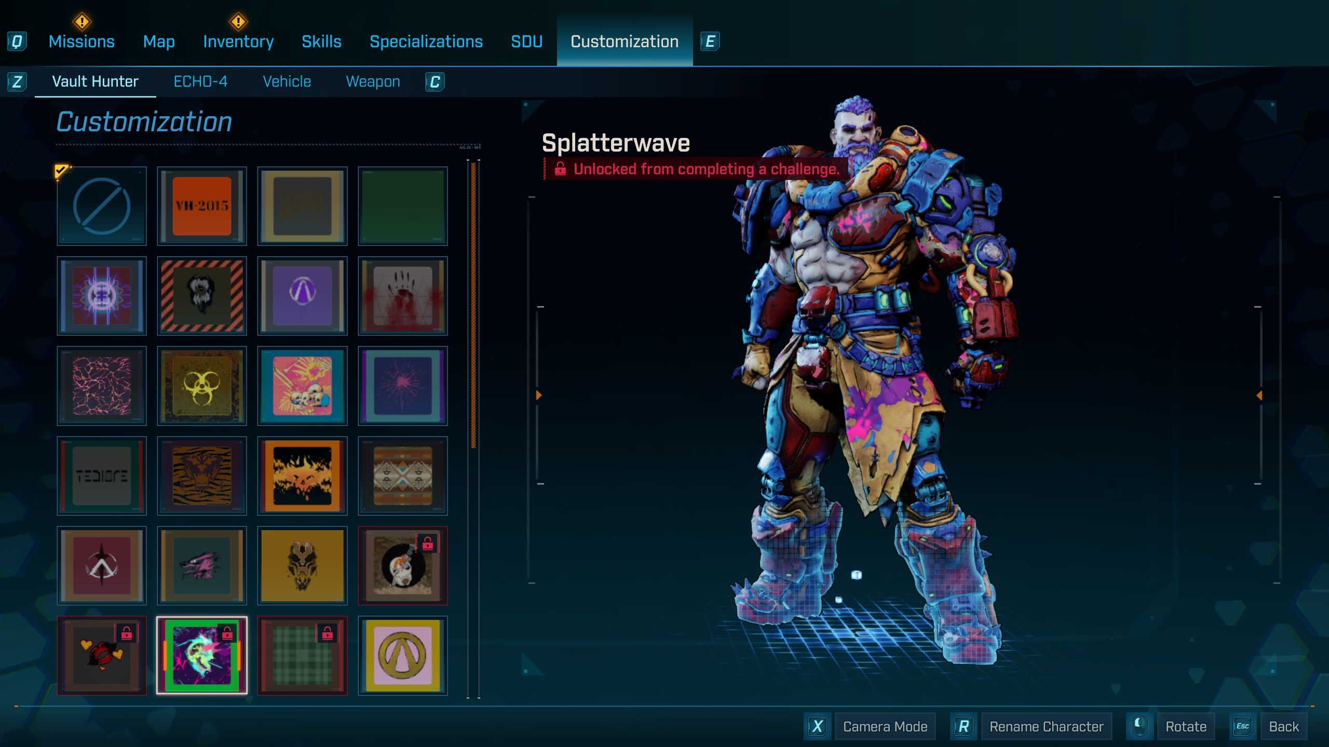Pick the pink wolf head skin

tap(202, 565)
